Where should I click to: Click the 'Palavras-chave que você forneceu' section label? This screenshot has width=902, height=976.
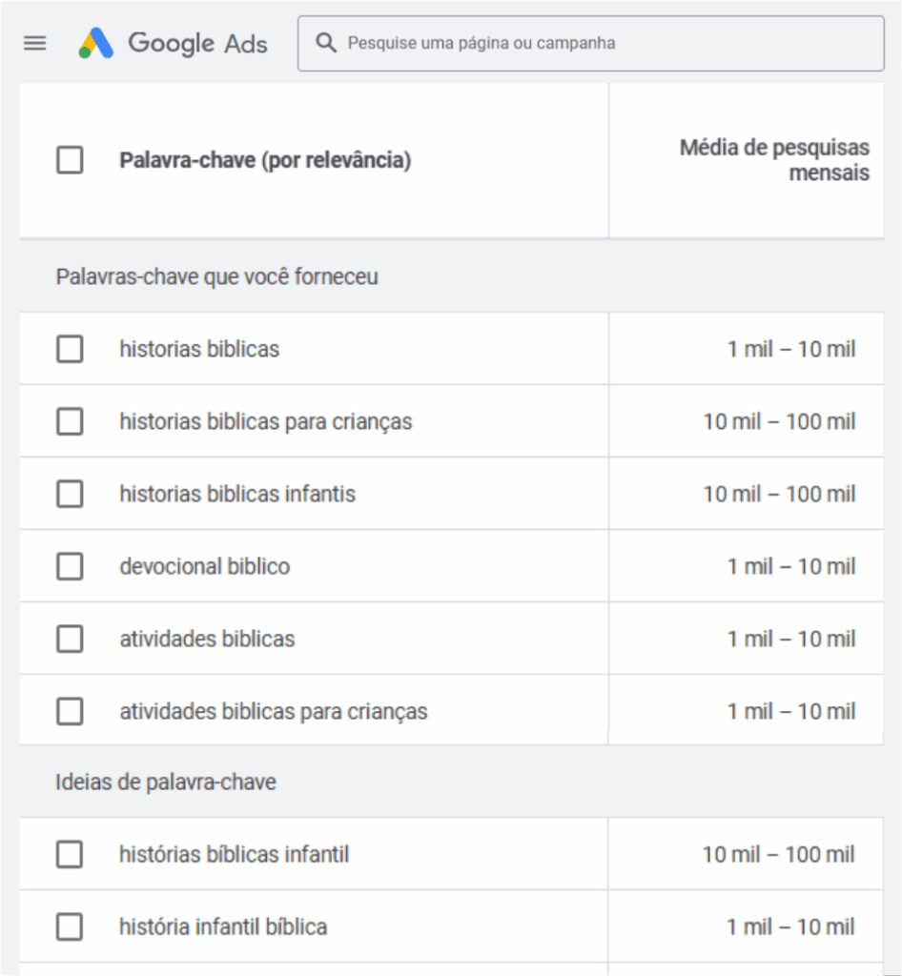[217, 276]
